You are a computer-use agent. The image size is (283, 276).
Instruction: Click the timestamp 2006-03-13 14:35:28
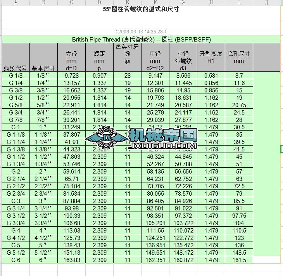pyautogui.click(x=141, y=31)
